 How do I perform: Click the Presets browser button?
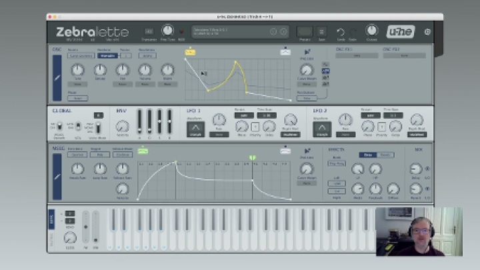[305, 31]
